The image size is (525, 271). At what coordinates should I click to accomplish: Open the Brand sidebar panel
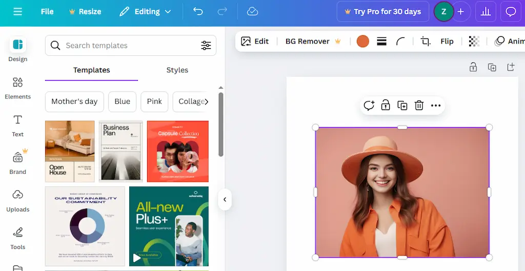pyautogui.click(x=18, y=163)
